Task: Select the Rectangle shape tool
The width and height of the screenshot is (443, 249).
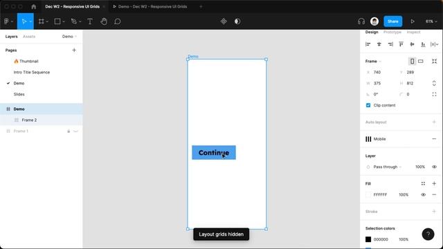Action: 57,21
